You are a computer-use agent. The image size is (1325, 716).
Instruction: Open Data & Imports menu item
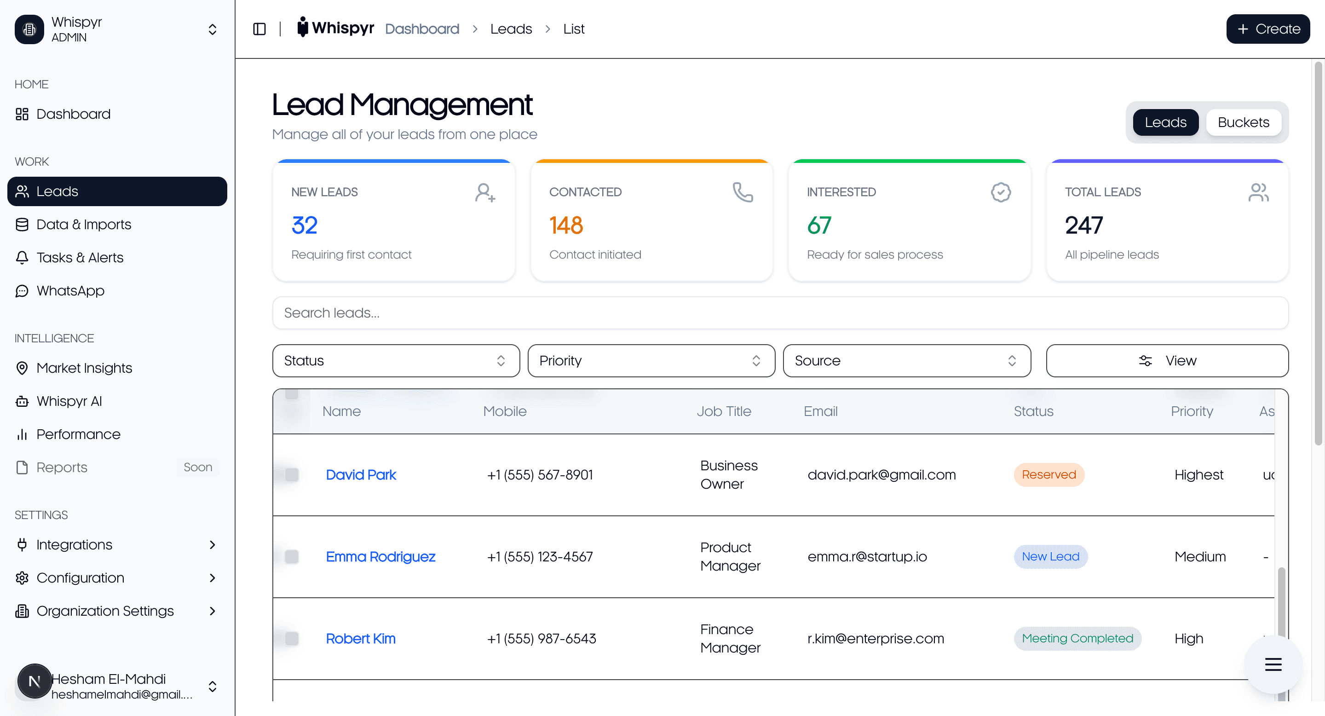pyautogui.click(x=83, y=224)
